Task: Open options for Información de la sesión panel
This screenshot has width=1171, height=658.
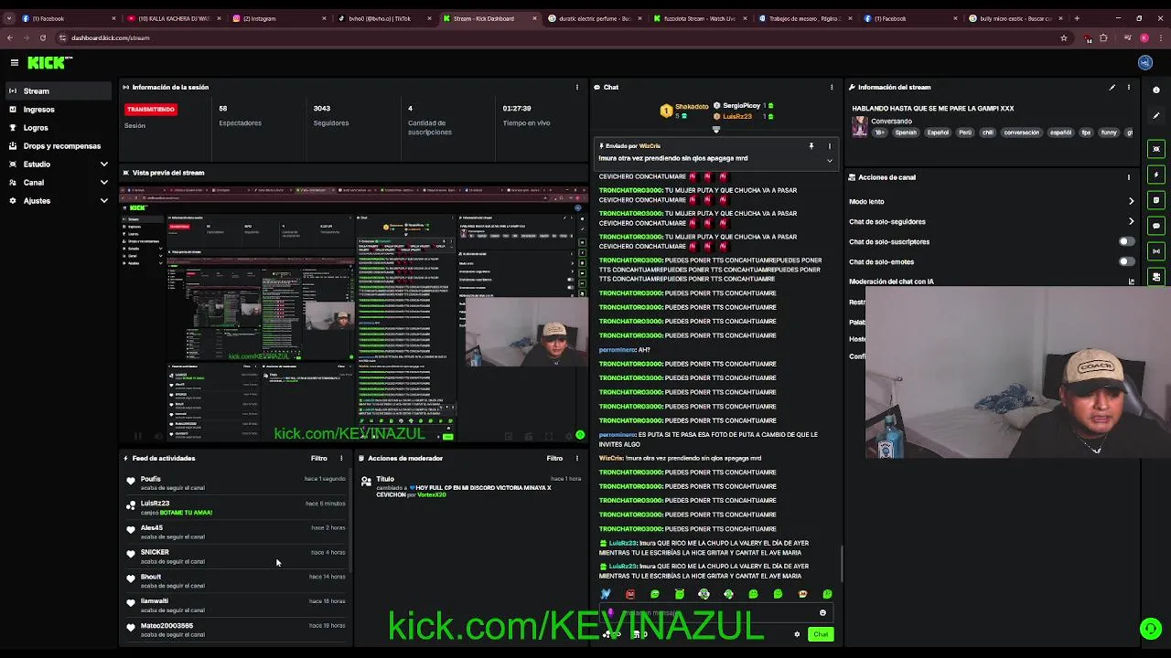Action: [576, 87]
